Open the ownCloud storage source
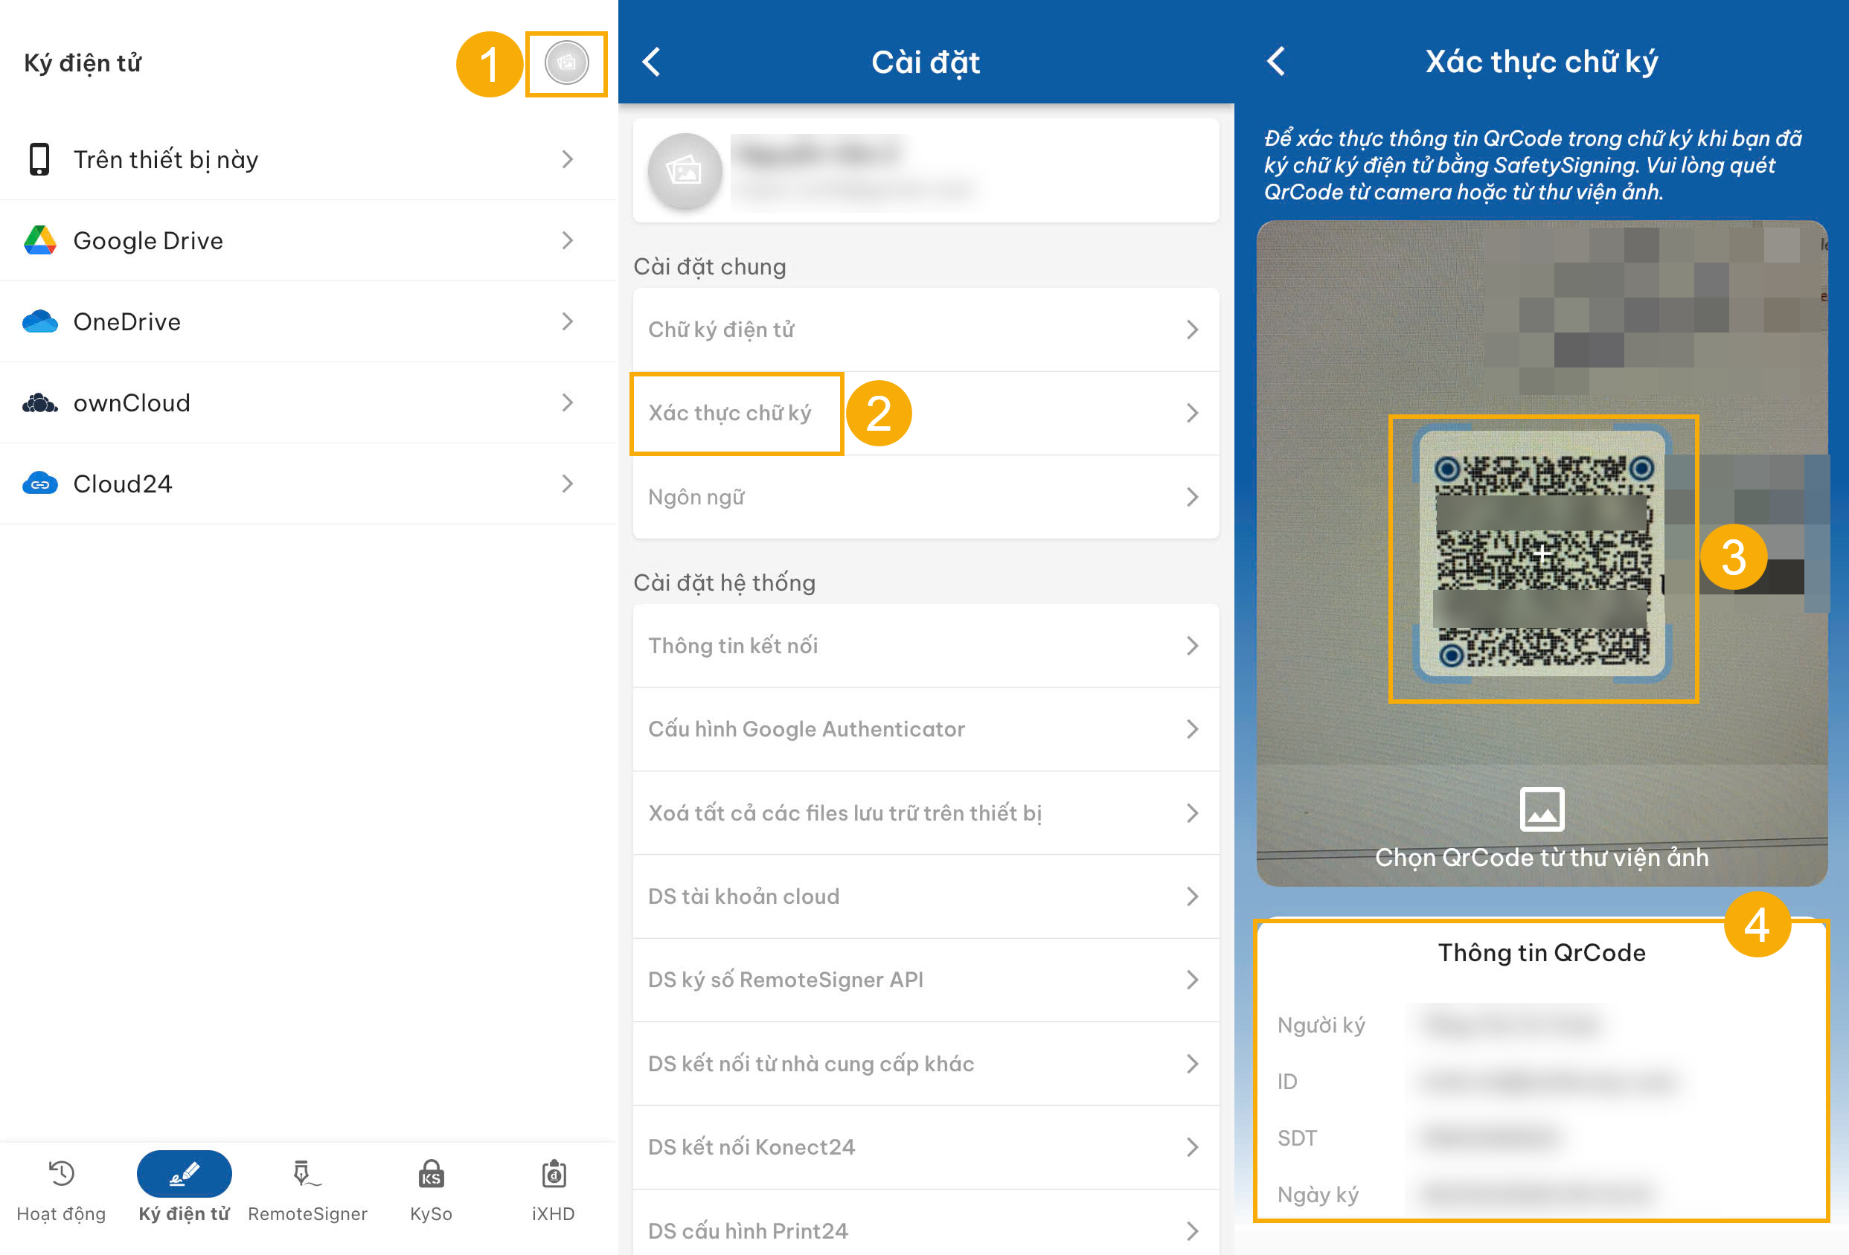 (131, 403)
